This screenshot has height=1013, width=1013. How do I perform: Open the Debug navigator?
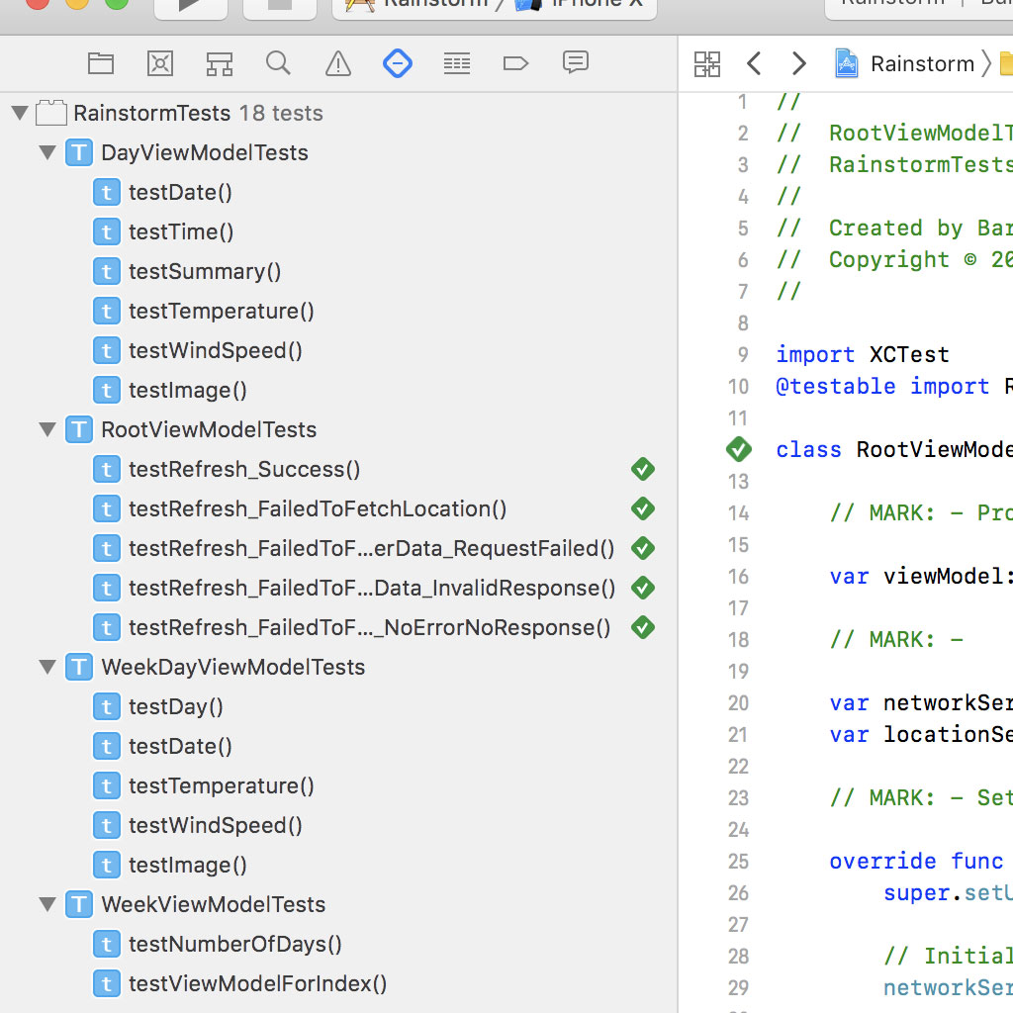pos(456,63)
